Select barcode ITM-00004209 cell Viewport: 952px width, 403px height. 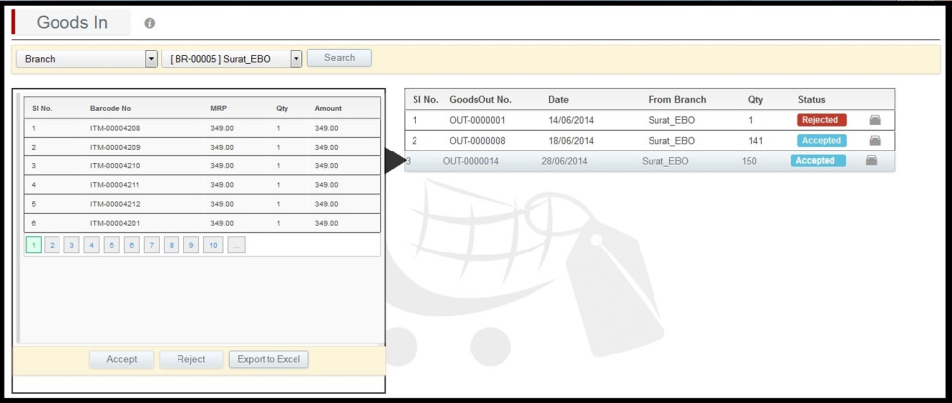(x=115, y=147)
